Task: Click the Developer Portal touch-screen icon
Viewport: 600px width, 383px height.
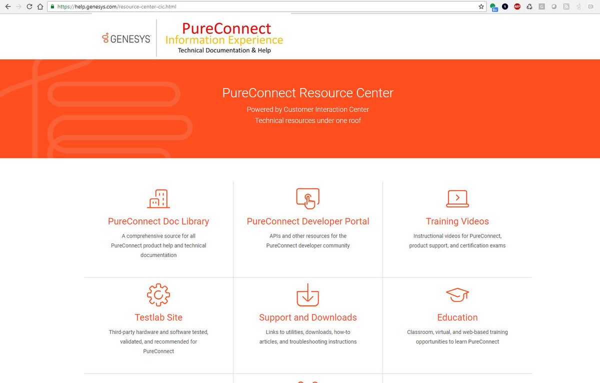Action: pyautogui.click(x=308, y=198)
